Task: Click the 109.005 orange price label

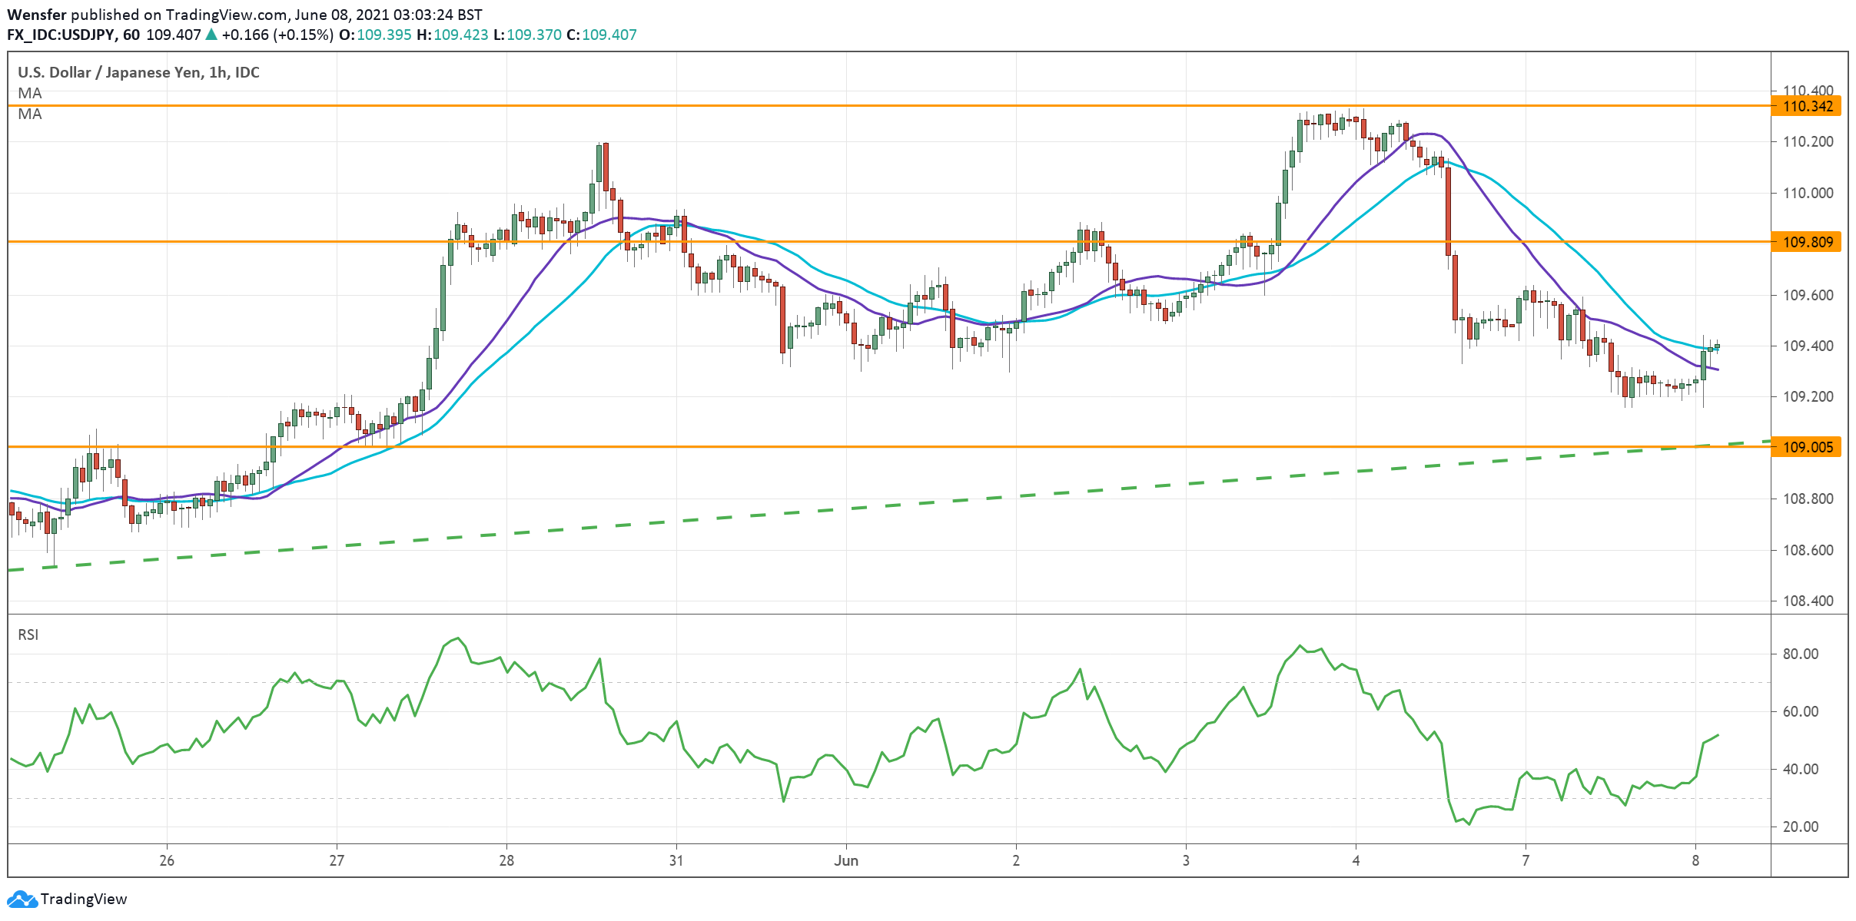Action: [x=1806, y=447]
